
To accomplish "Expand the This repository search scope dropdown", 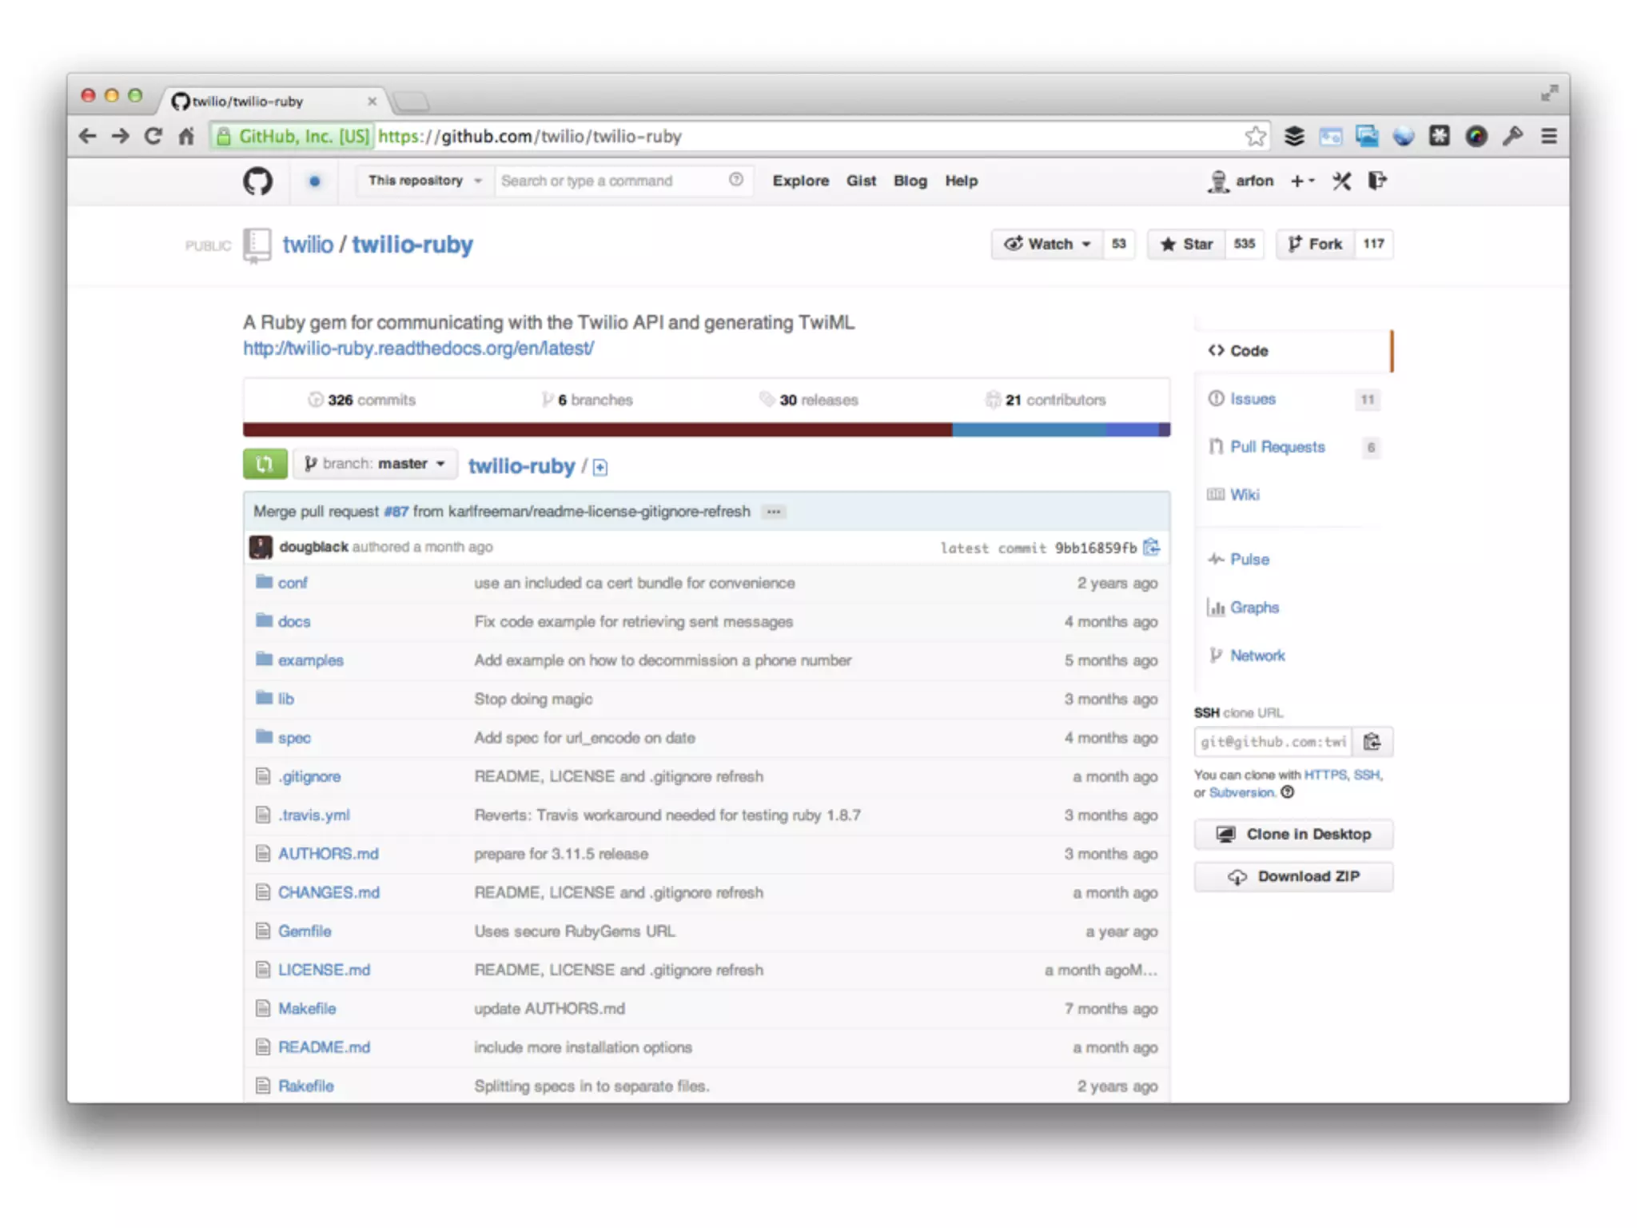I will [x=424, y=181].
